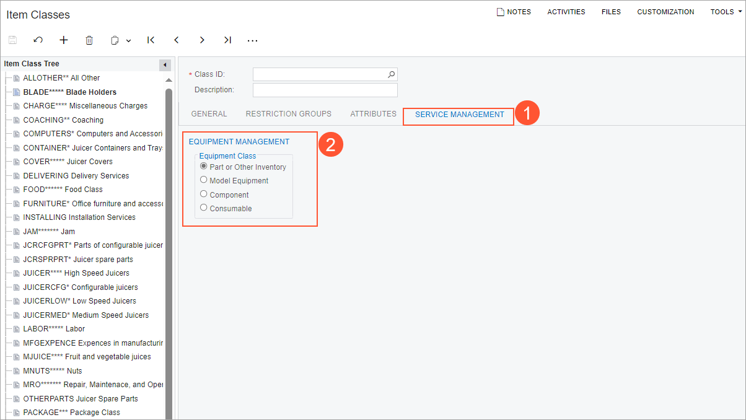Open the Customization menu
The image size is (746, 420).
(x=665, y=12)
